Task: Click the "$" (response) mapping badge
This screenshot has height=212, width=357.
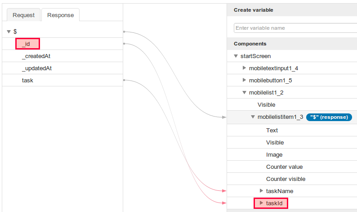Action: click(x=329, y=117)
